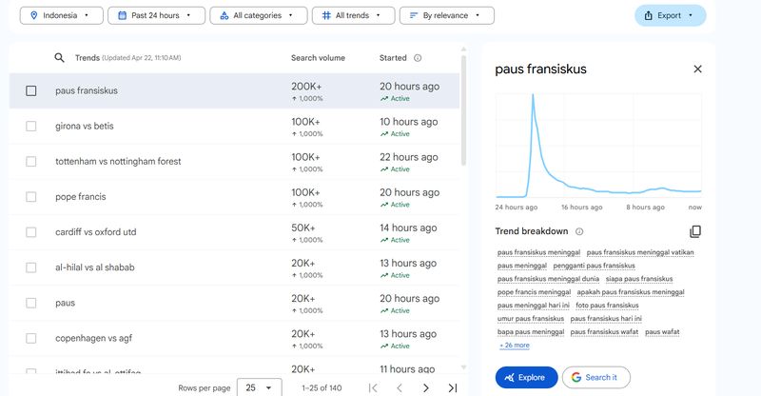Image resolution: width=761 pixels, height=396 pixels.
Task: Click the paus fransiskus hari ini query
Action: coord(606,319)
